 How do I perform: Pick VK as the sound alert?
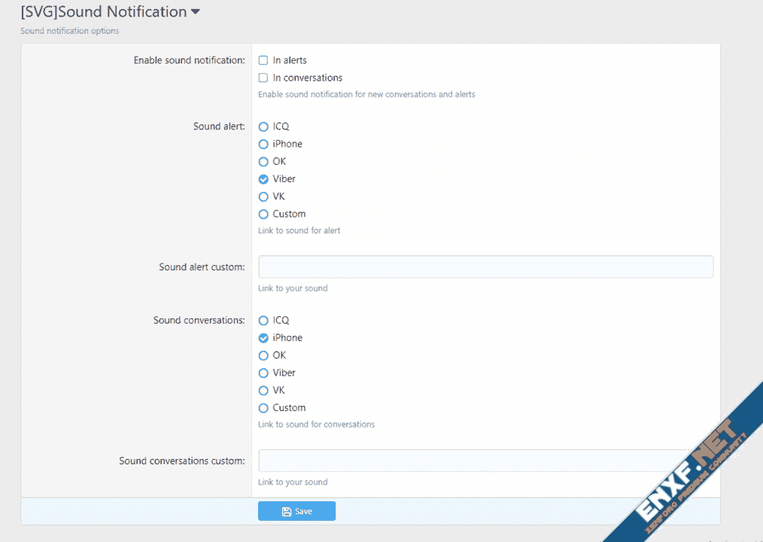tap(263, 196)
